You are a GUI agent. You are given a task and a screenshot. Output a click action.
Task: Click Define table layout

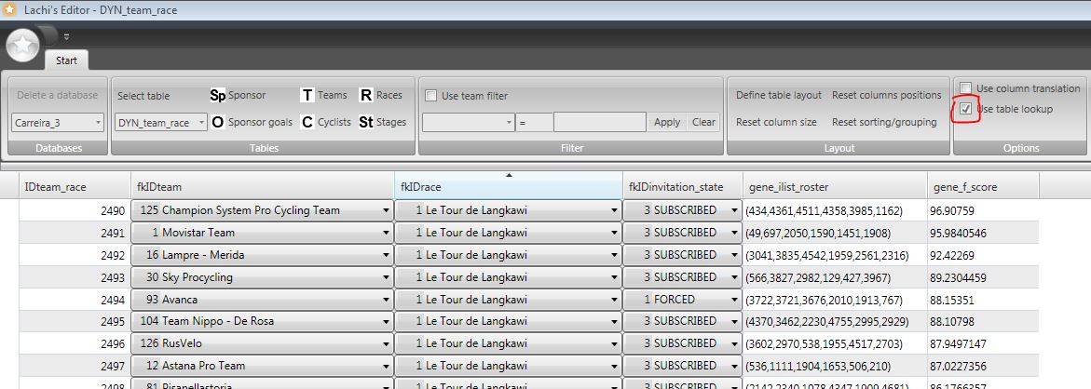click(x=778, y=95)
